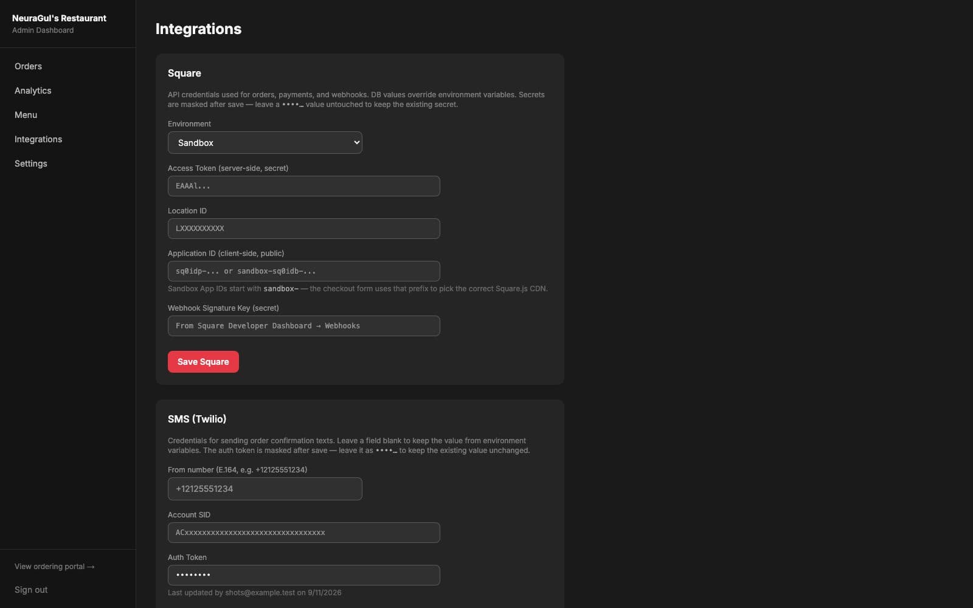This screenshot has height=608, width=973.
Task: Click the Integrations page heading
Action: tap(198, 29)
